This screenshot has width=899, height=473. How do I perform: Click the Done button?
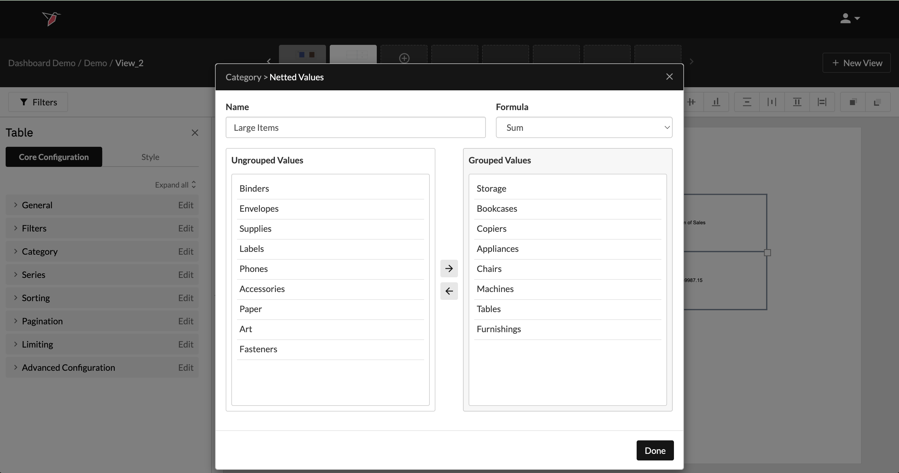(655, 451)
